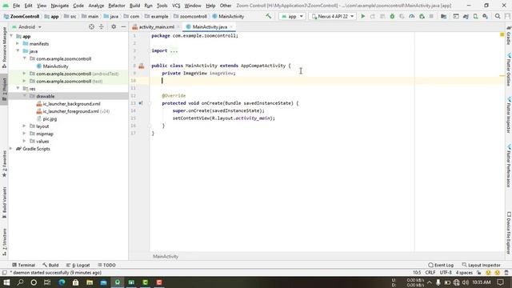
Task: Collapse the drawable folder
Action: (x=25, y=96)
